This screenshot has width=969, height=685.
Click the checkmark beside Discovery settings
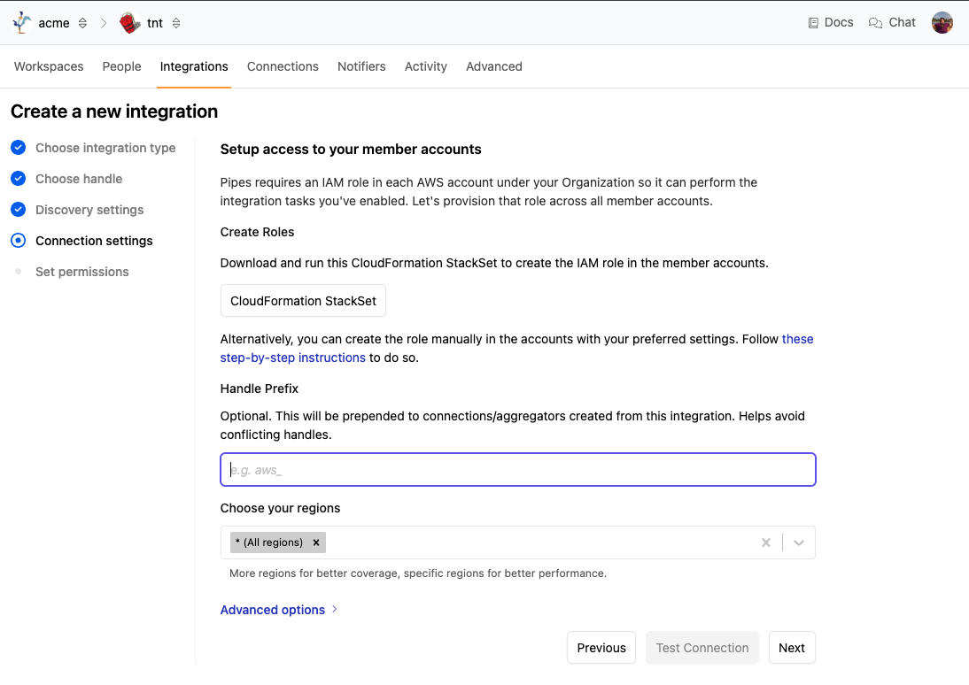(x=18, y=210)
